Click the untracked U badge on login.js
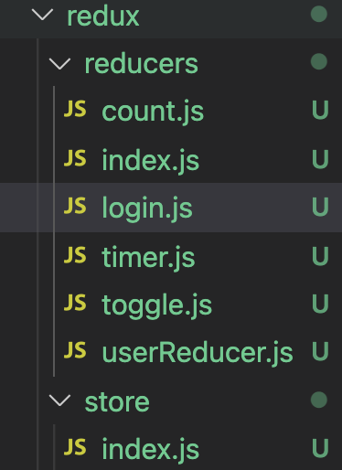Viewport: 342px width, 470px height. click(320, 207)
